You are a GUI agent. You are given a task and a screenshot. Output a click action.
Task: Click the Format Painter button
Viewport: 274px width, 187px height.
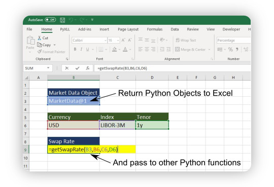pos(51,52)
